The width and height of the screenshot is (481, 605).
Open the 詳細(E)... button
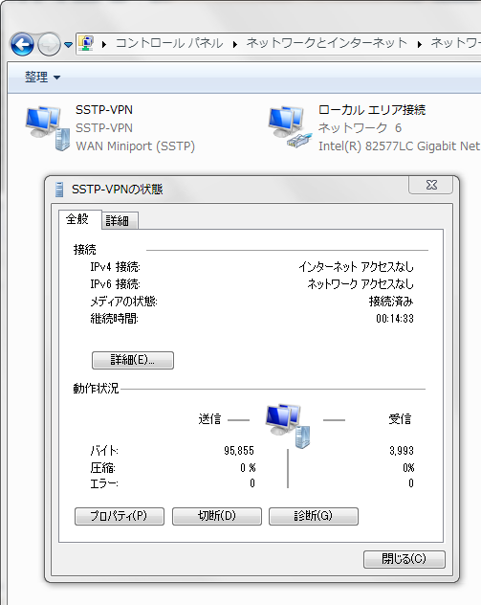[133, 360]
